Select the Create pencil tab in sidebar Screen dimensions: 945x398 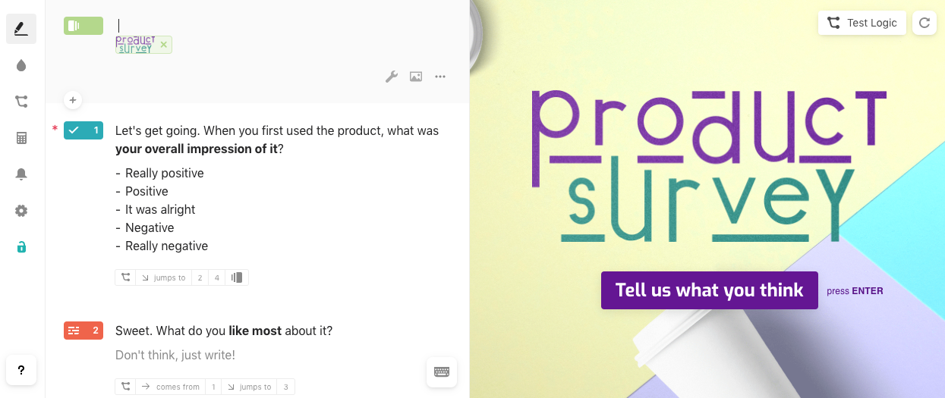click(21, 29)
